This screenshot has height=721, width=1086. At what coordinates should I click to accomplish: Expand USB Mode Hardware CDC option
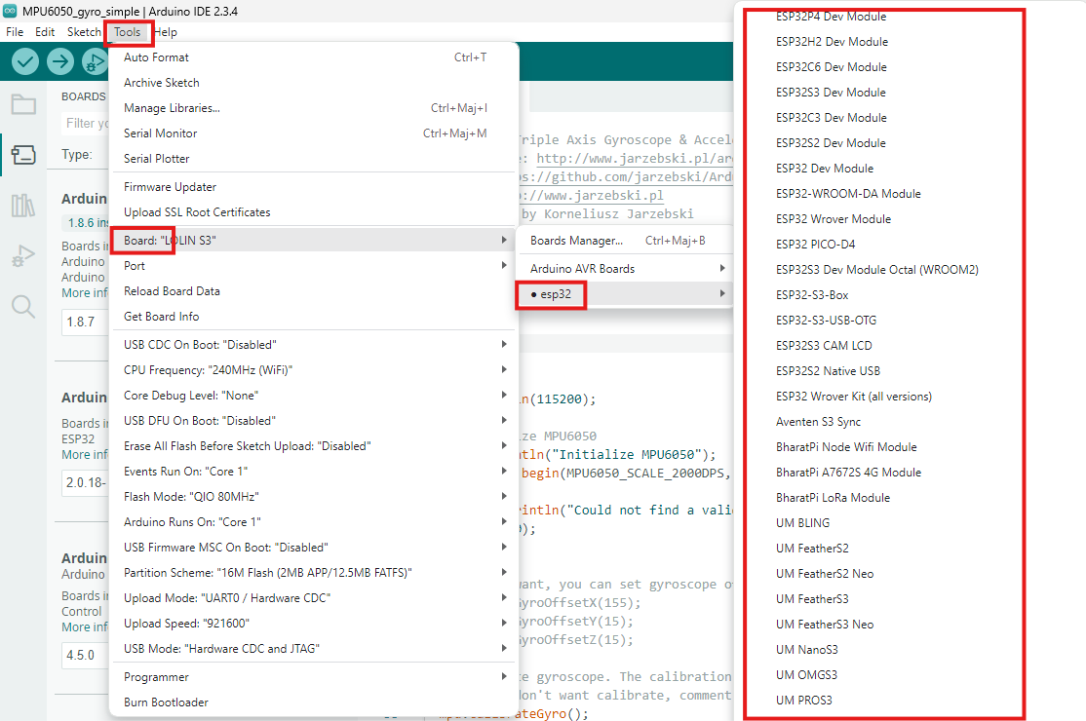click(x=314, y=648)
